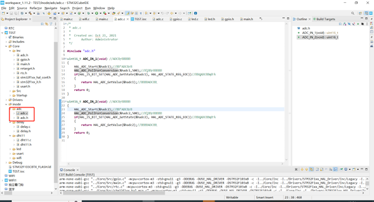Clear the console with the X icon
The width and height of the screenshot is (374, 202).
(296, 169)
